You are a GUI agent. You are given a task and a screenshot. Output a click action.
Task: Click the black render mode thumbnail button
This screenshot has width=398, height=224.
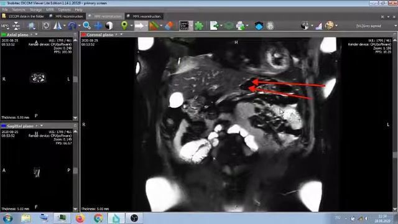pyautogui.click(x=184, y=26)
